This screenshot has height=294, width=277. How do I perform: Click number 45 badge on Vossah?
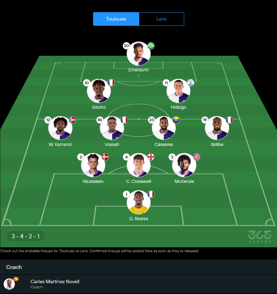(100, 120)
